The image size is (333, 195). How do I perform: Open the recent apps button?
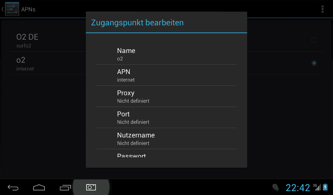coord(65,187)
